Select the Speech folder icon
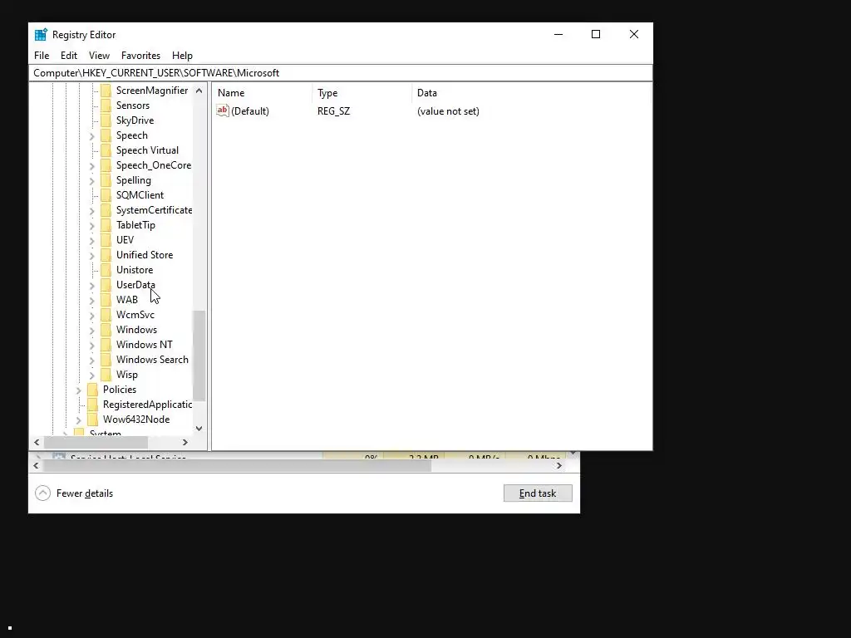 point(106,135)
